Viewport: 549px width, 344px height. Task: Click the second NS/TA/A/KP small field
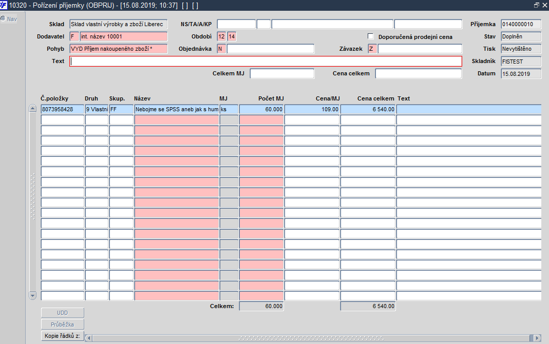coord(263,24)
